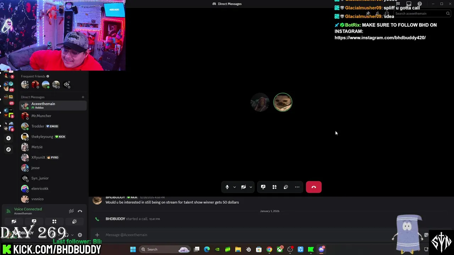
Task: Open Mr.Muncher direct message
Action: pos(53,116)
